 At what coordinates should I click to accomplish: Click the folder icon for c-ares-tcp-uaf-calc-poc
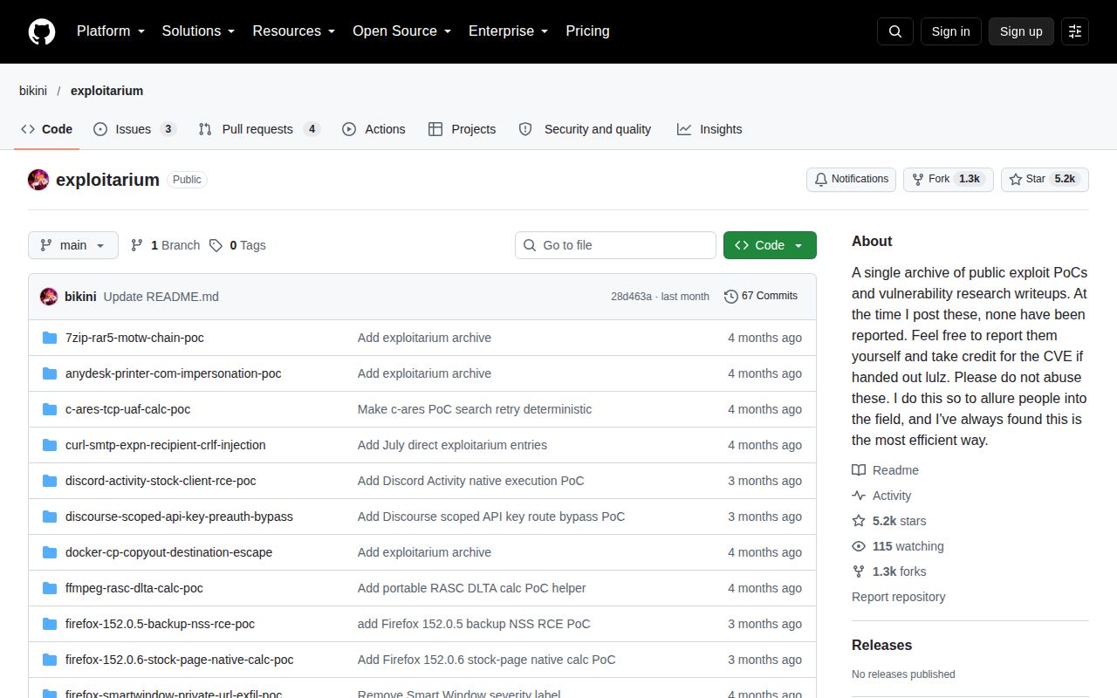pyautogui.click(x=50, y=409)
